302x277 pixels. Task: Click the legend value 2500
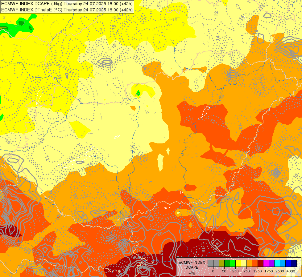280,271
